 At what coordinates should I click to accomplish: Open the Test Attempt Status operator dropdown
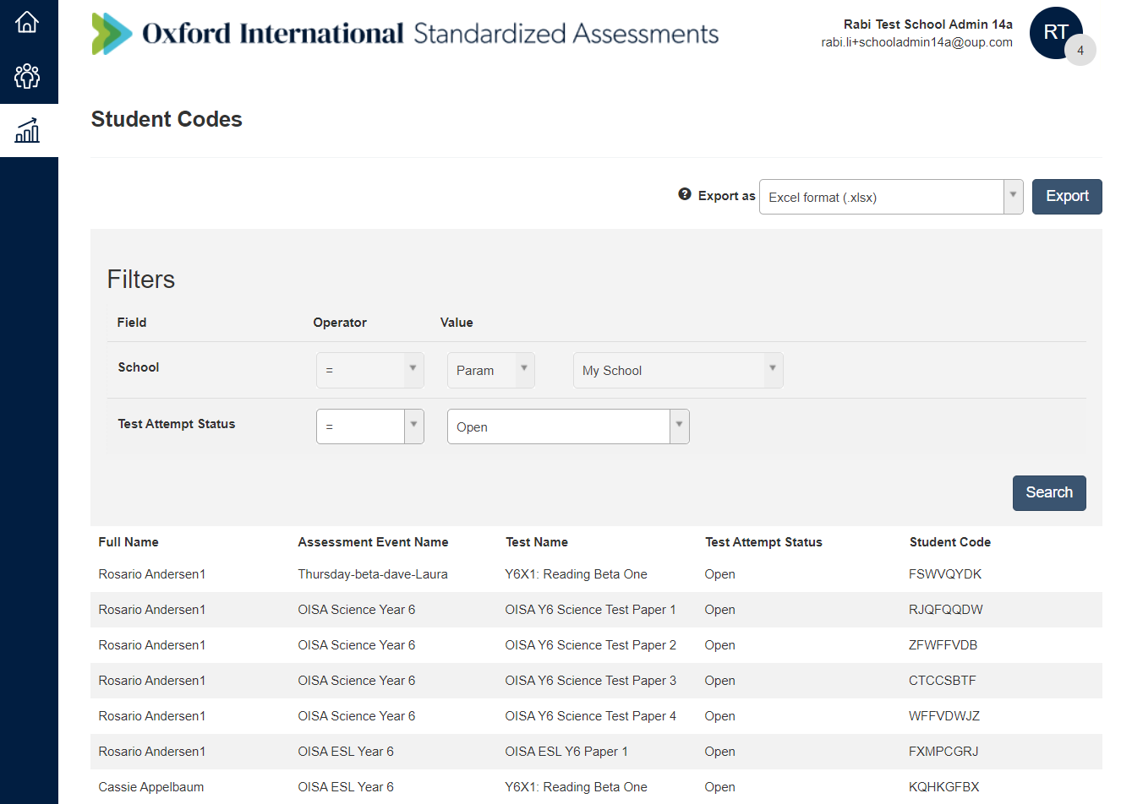pos(413,426)
